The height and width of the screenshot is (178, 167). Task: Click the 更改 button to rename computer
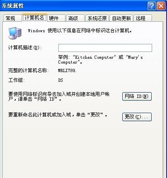point(137,117)
